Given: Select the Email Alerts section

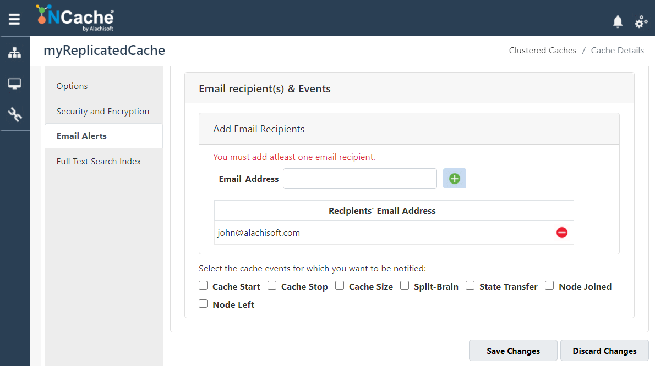Looking at the screenshot, I should (103, 136).
